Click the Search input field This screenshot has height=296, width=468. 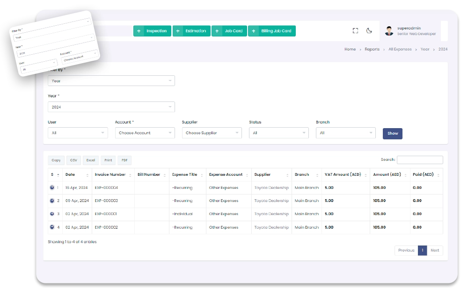(x=419, y=160)
